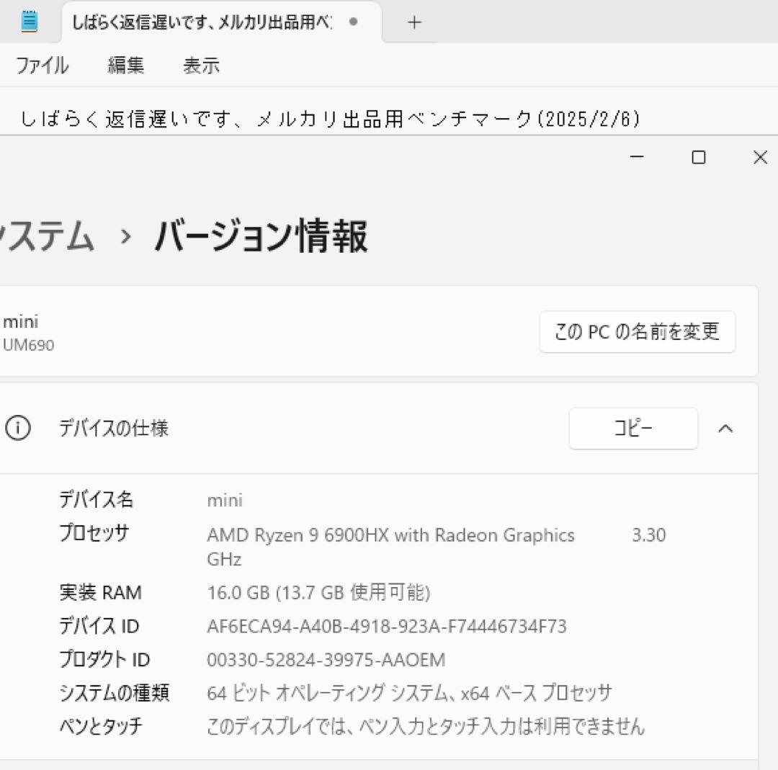
Task: Select the デバイス ID value text
Action: pyautogui.click(x=386, y=626)
